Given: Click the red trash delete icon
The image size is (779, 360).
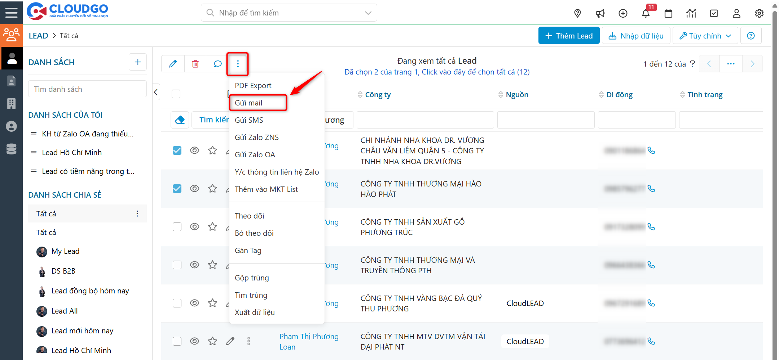Looking at the screenshot, I should pos(195,64).
